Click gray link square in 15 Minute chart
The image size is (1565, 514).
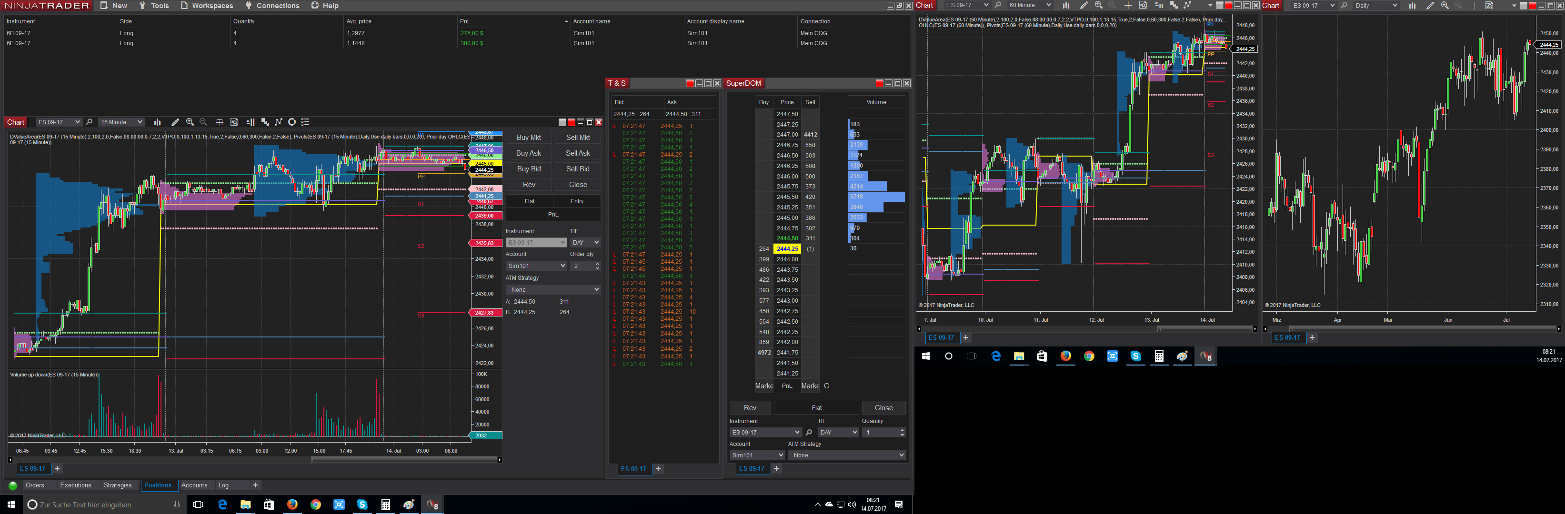(562, 123)
